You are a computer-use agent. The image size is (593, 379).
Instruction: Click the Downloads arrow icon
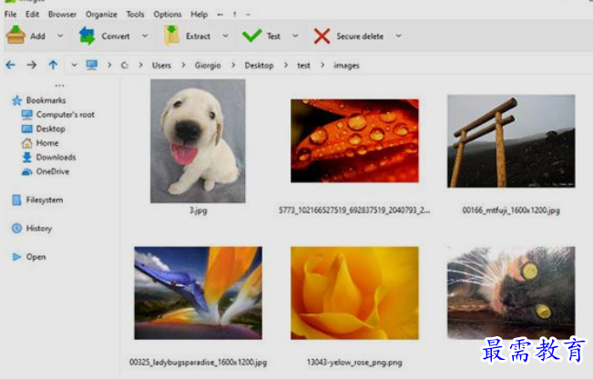[26, 157]
